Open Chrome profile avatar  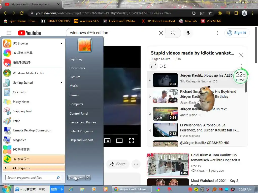coord(244,13)
